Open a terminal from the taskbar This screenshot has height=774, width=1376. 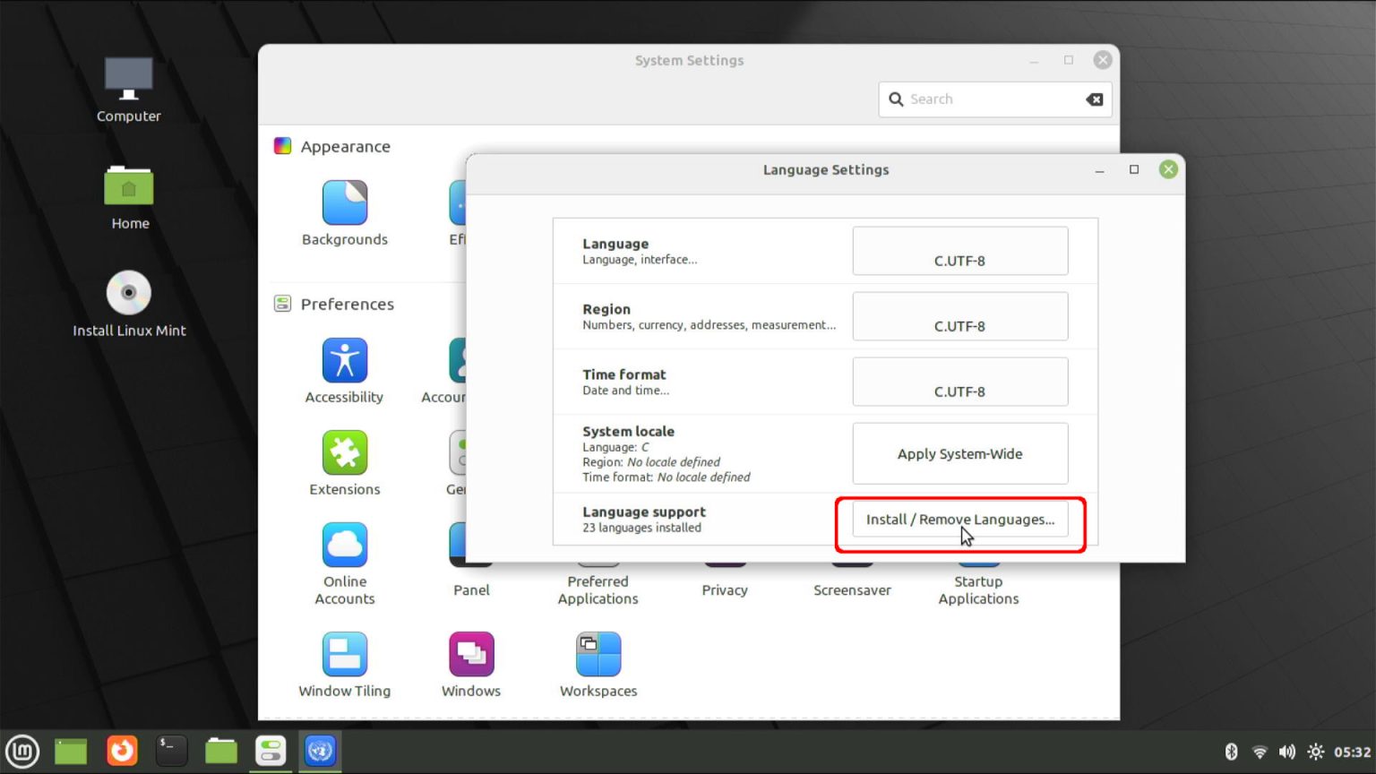[171, 751]
